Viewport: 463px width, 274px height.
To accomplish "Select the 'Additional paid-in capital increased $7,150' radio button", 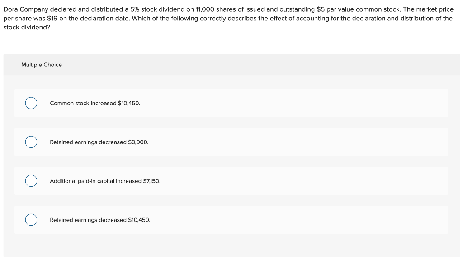I will pos(31,181).
